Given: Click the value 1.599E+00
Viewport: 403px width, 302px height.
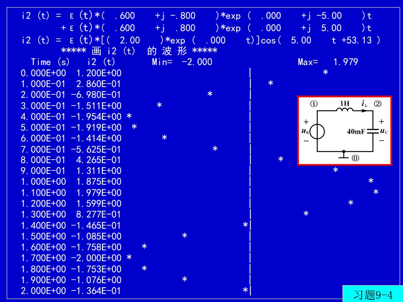Looking at the screenshot, I should tap(99, 204).
